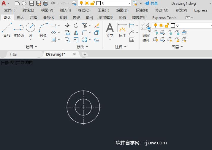Open the Modify (修改M) menu

(x=162, y=10)
